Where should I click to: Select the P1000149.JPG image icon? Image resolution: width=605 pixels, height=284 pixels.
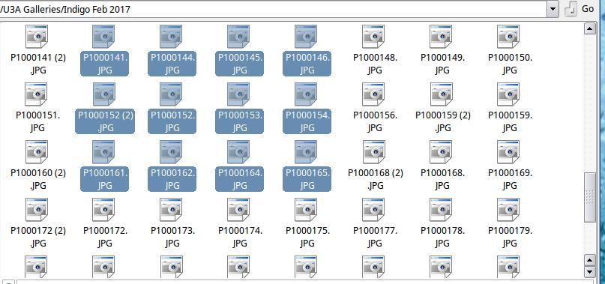pos(442,37)
